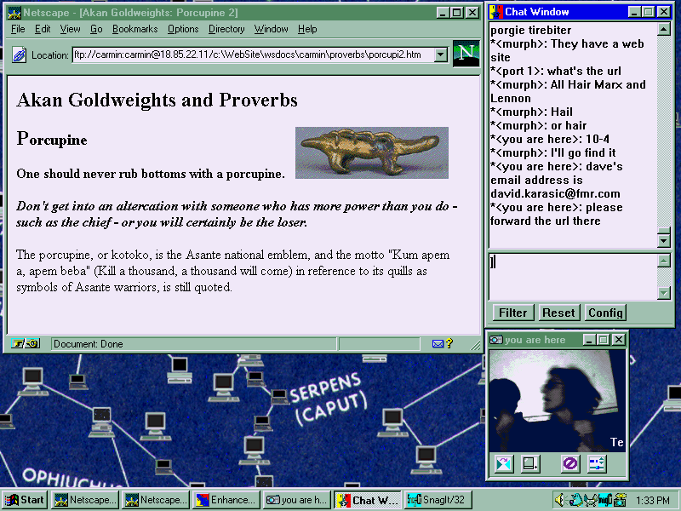Screen dimensions: 681x511
Task: Click the 1:33 PM clock
Action: [x=652, y=501]
